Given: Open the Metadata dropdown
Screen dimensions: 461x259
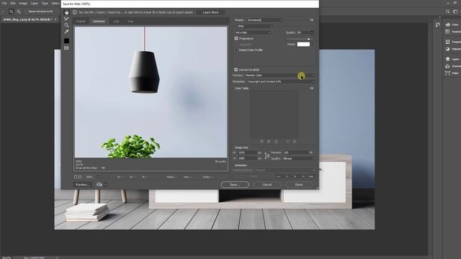Looking at the screenshot, I should pos(281,81).
